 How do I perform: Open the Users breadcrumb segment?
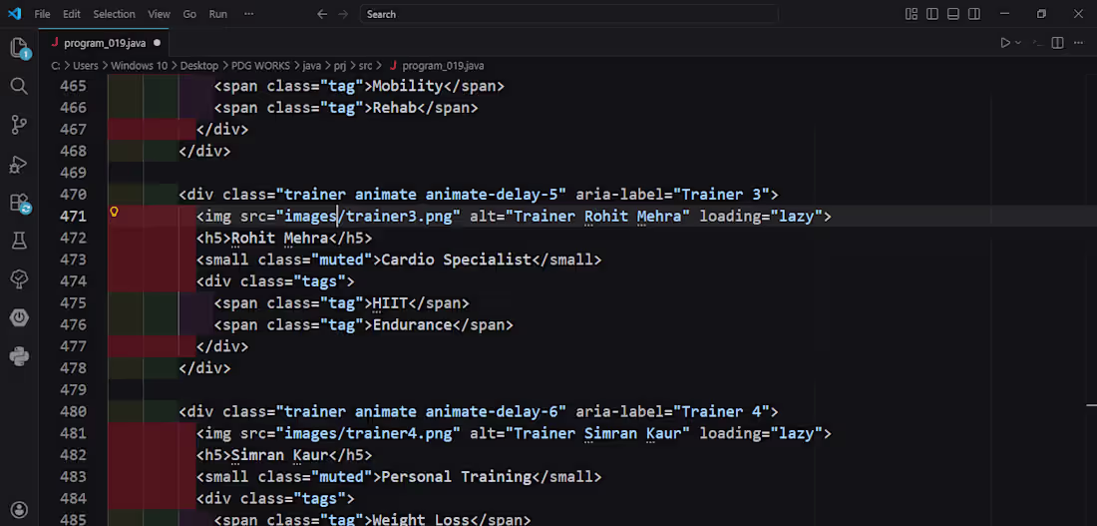click(86, 65)
